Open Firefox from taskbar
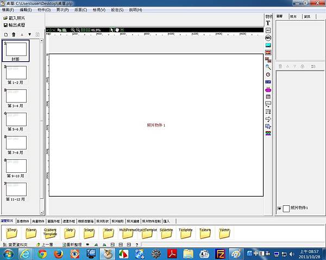 [59, 254]
